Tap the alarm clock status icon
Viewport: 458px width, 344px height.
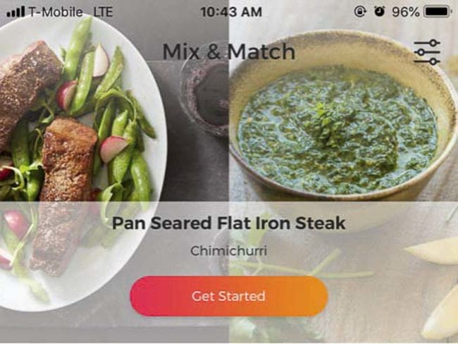379,11
